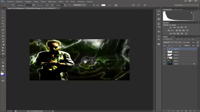200x112 pixels.
Task: Click the text color swatch in options bar
Action: coord(103,5)
